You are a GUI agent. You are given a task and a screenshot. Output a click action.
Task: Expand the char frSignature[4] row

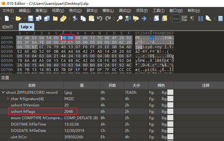[8, 99]
